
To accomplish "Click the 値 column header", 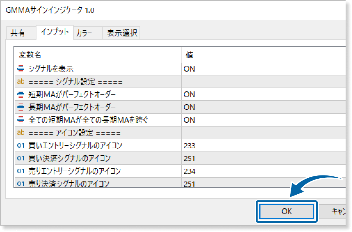I will pos(189,55).
